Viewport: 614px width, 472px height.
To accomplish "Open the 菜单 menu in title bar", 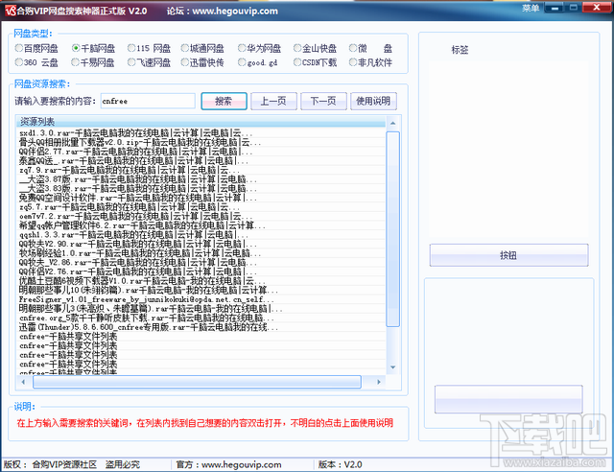I will (x=531, y=8).
